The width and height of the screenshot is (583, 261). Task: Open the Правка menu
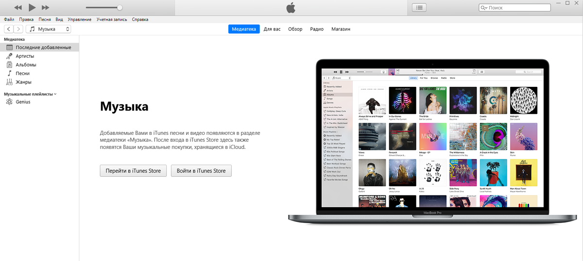tap(26, 19)
